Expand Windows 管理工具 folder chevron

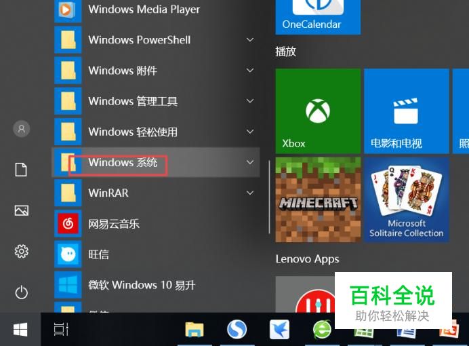250,101
